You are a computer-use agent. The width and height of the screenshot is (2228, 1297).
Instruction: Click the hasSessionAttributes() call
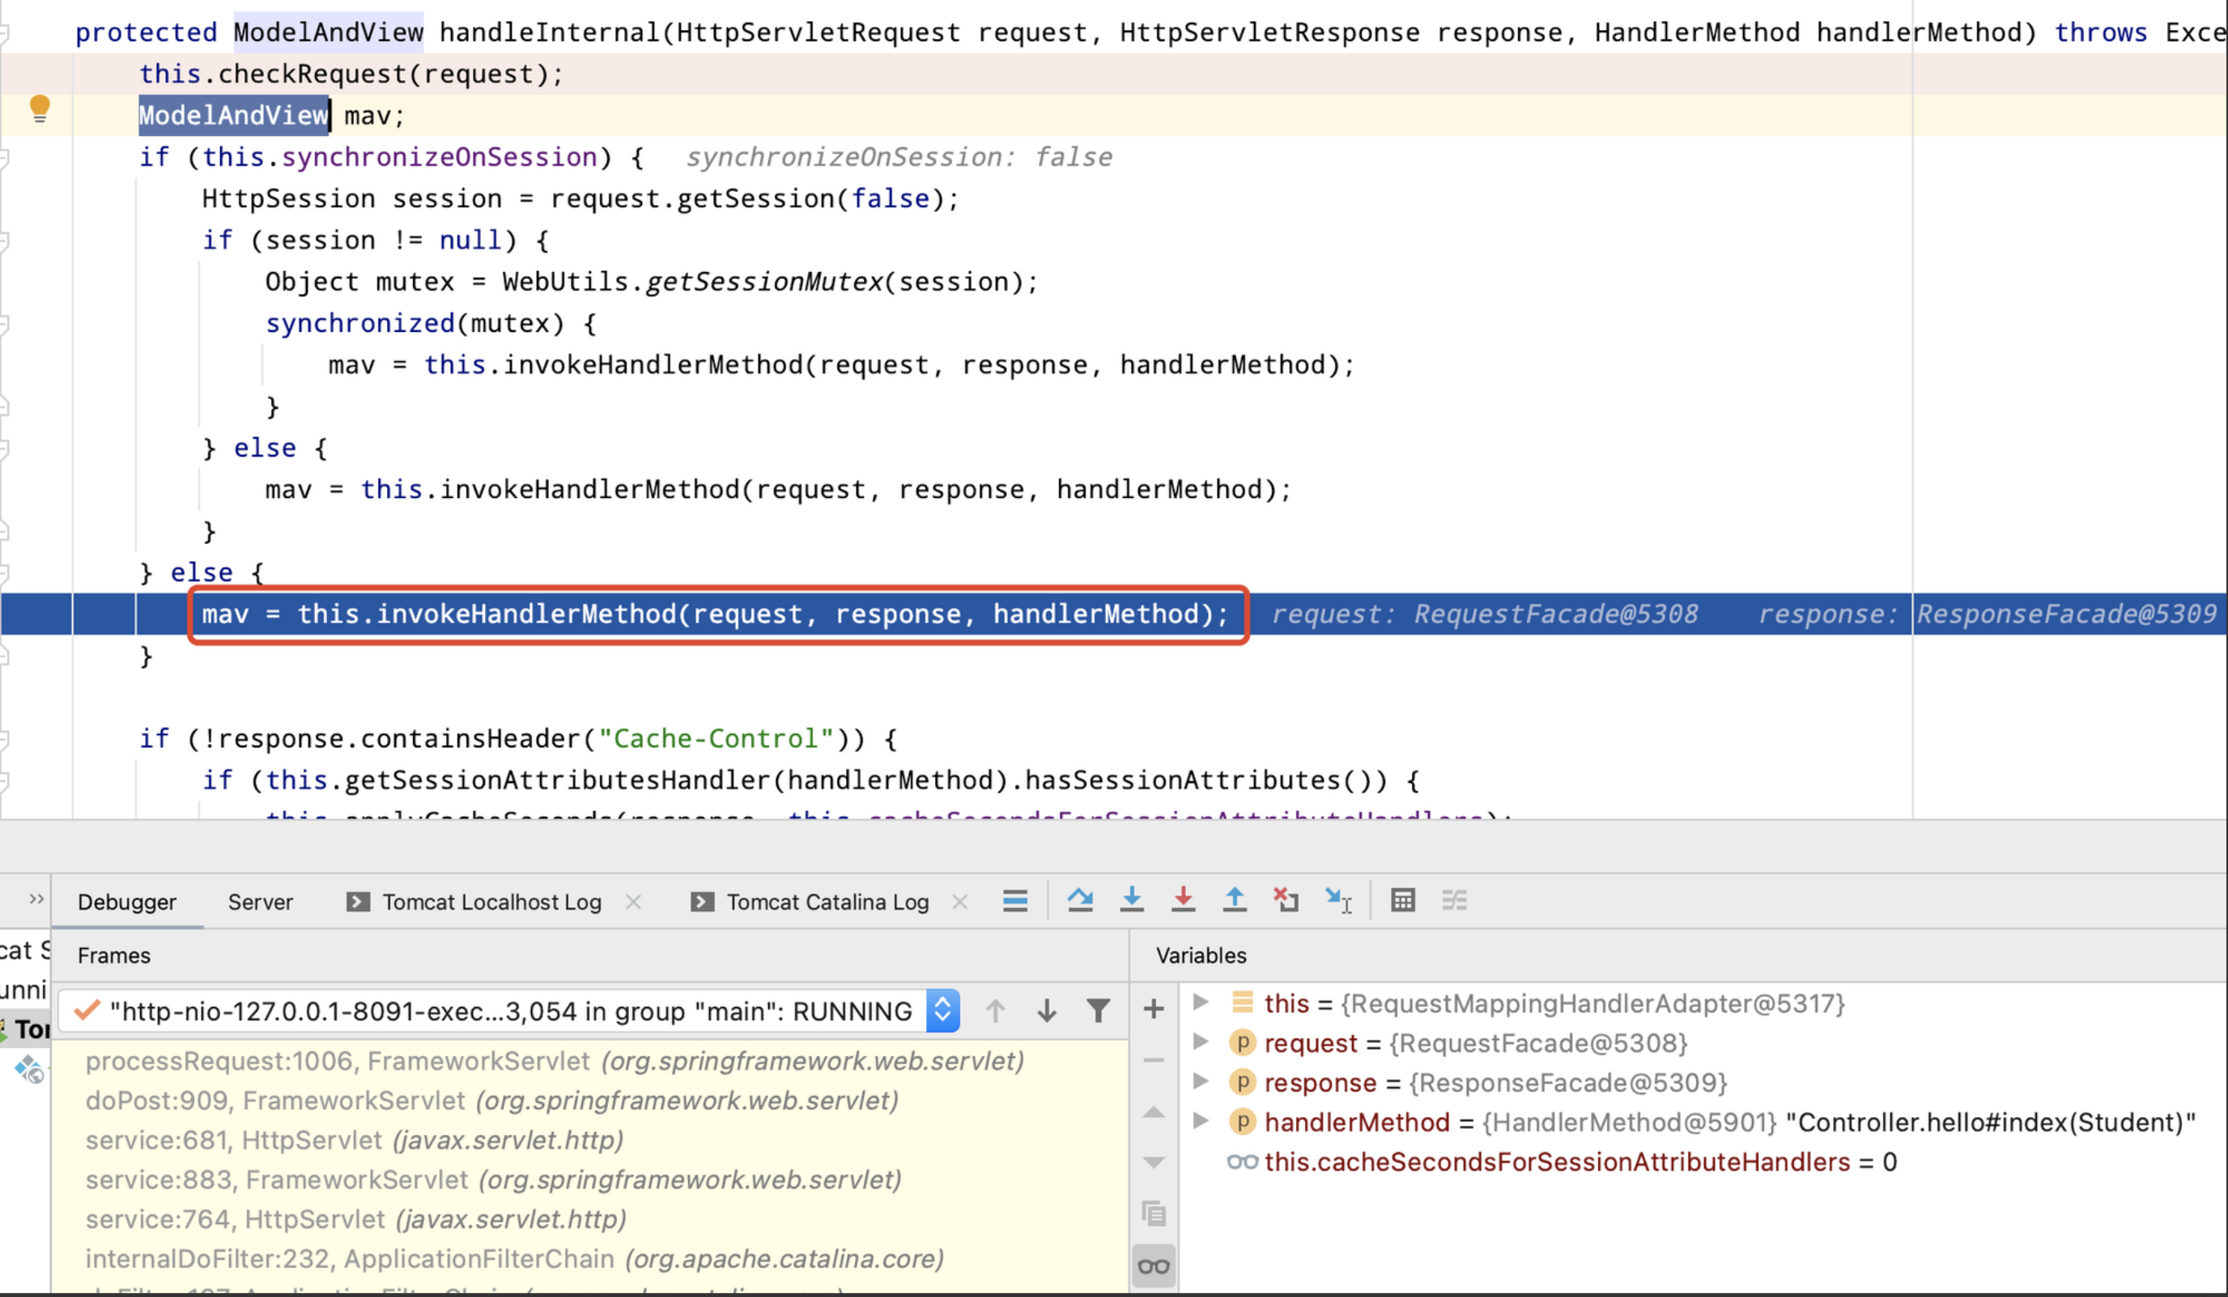tap(1206, 780)
